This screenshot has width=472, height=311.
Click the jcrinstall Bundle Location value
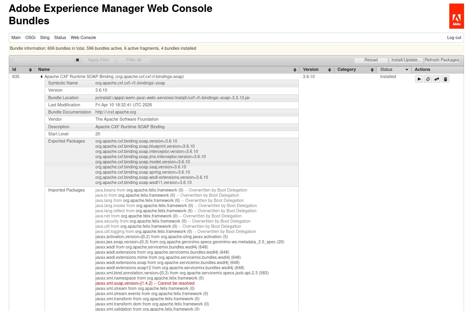click(172, 98)
